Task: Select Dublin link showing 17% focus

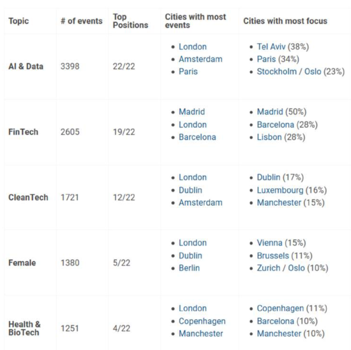Action: point(268,177)
